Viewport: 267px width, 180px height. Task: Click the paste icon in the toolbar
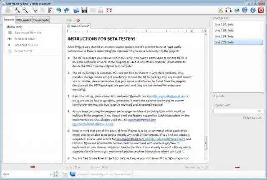tap(50, 10)
